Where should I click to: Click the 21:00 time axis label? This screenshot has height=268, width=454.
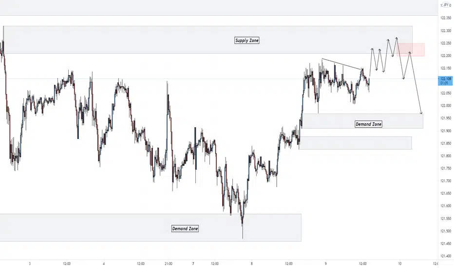coord(169,264)
